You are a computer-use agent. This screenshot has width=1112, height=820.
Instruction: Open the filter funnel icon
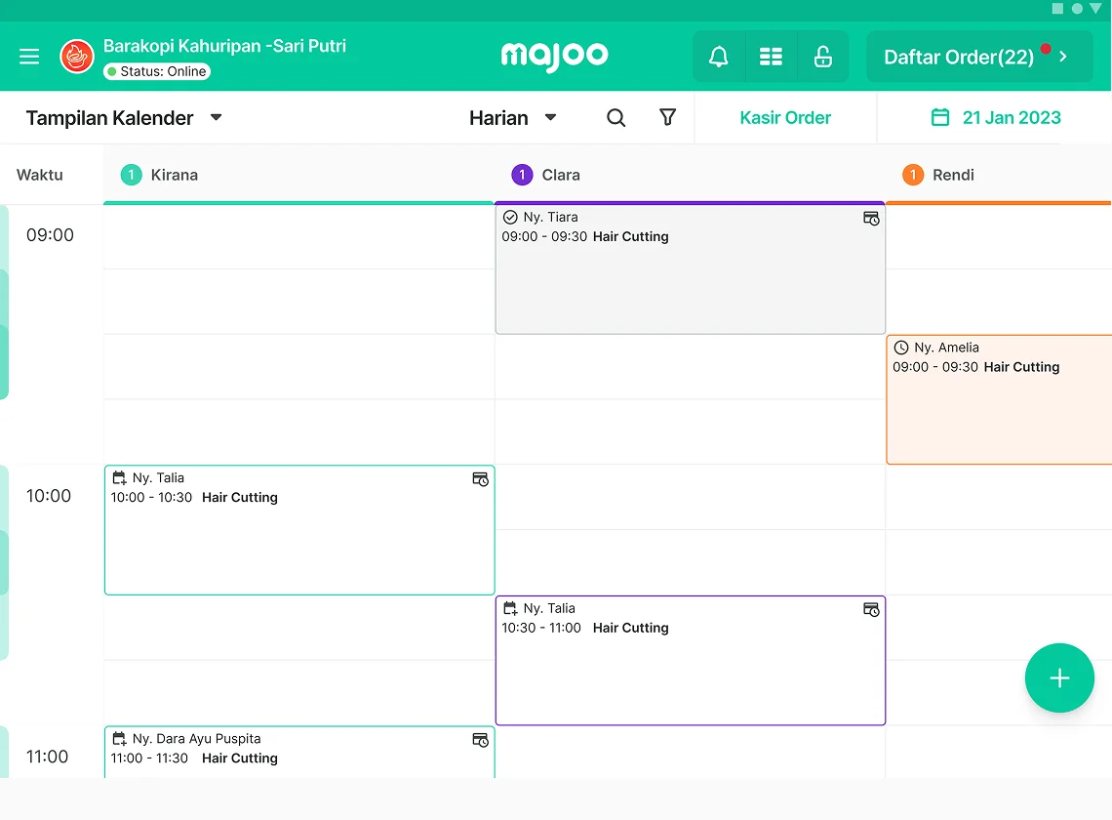pyautogui.click(x=667, y=118)
